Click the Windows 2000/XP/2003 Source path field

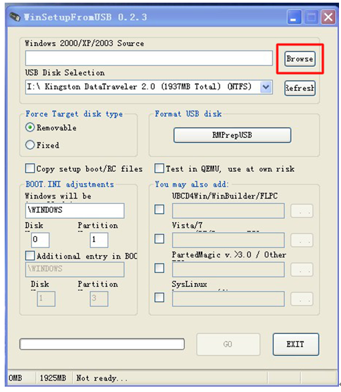pos(149,58)
